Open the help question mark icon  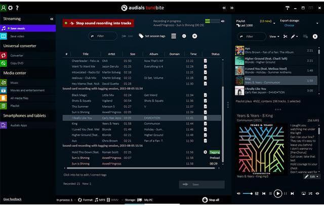(x=17, y=8)
